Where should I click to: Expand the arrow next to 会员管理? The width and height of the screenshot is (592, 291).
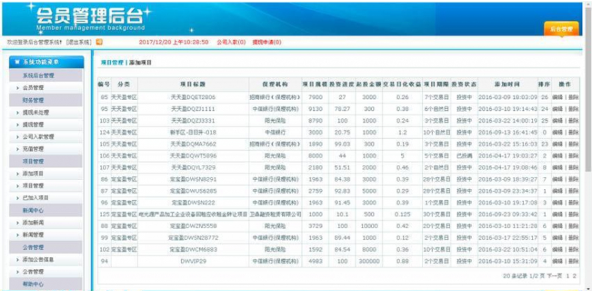[17, 87]
